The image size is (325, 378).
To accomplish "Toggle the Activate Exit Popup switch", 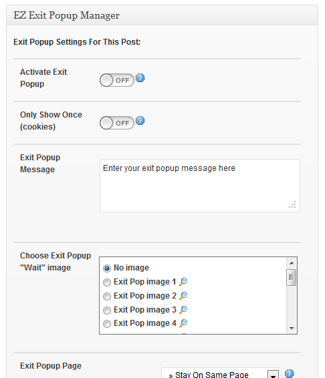I will coord(117,80).
